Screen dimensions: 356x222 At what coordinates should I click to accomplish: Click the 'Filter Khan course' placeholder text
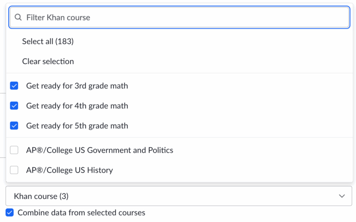[58, 18]
